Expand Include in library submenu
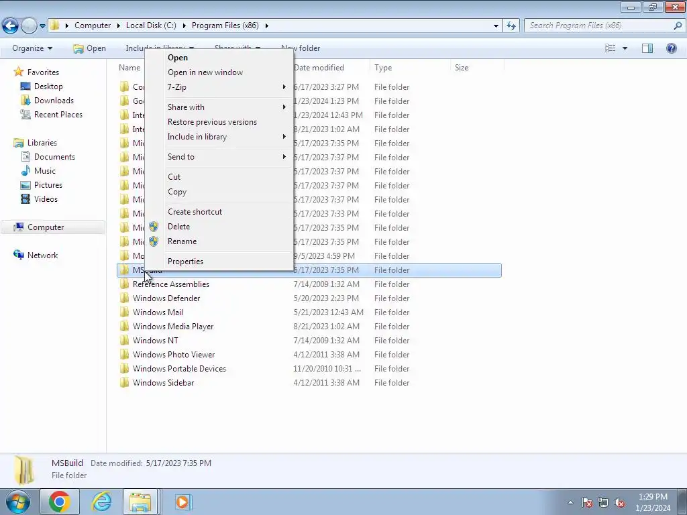 point(219,137)
